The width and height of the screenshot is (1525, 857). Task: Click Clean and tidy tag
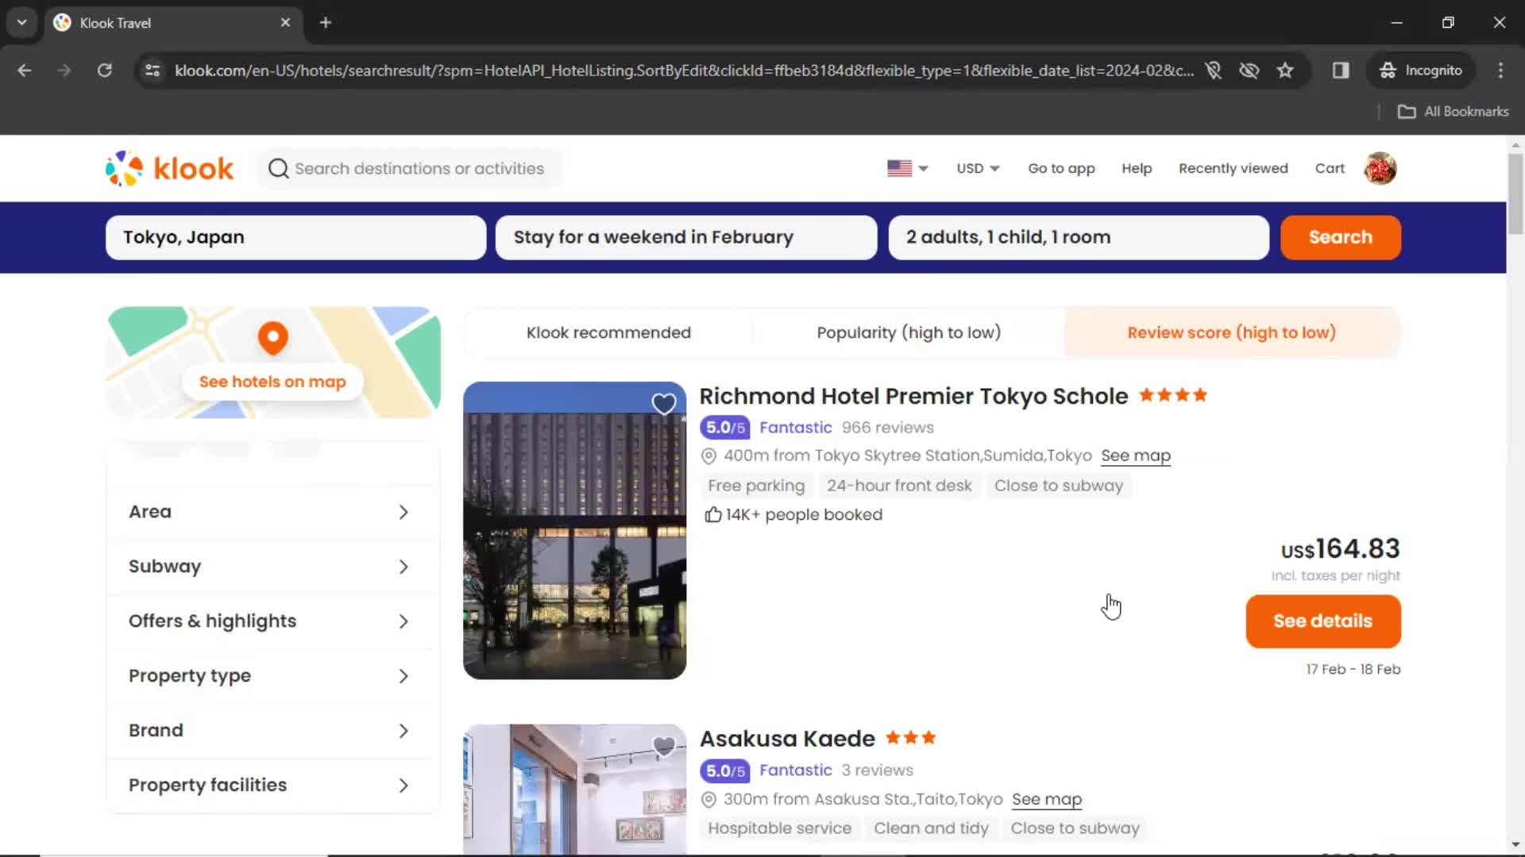tap(931, 828)
